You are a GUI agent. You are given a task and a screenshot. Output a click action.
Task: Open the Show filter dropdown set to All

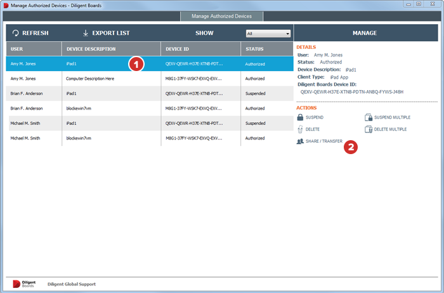(268, 34)
